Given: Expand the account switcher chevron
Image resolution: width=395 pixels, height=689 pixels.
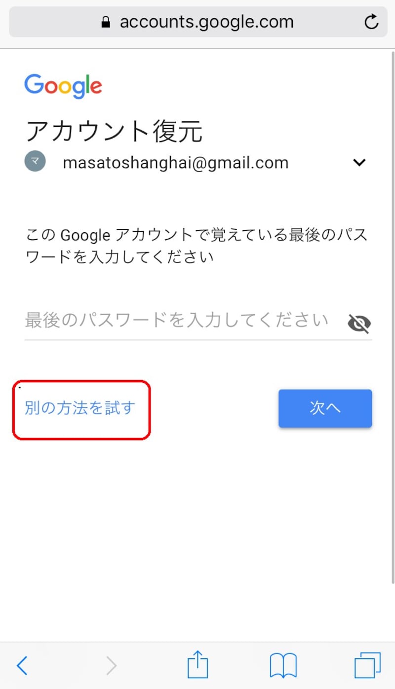Looking at the screenshot, I should tap(359, 162).
